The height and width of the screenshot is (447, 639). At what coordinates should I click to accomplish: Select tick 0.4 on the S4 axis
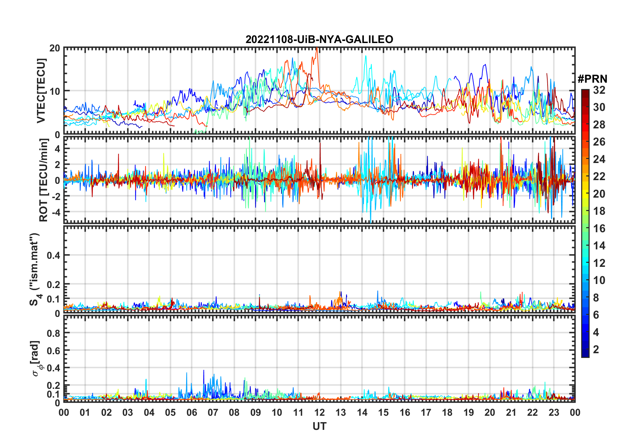[x=54, y=255]
